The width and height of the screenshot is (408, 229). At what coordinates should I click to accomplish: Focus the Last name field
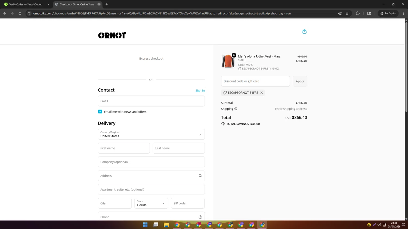point(179,148)
